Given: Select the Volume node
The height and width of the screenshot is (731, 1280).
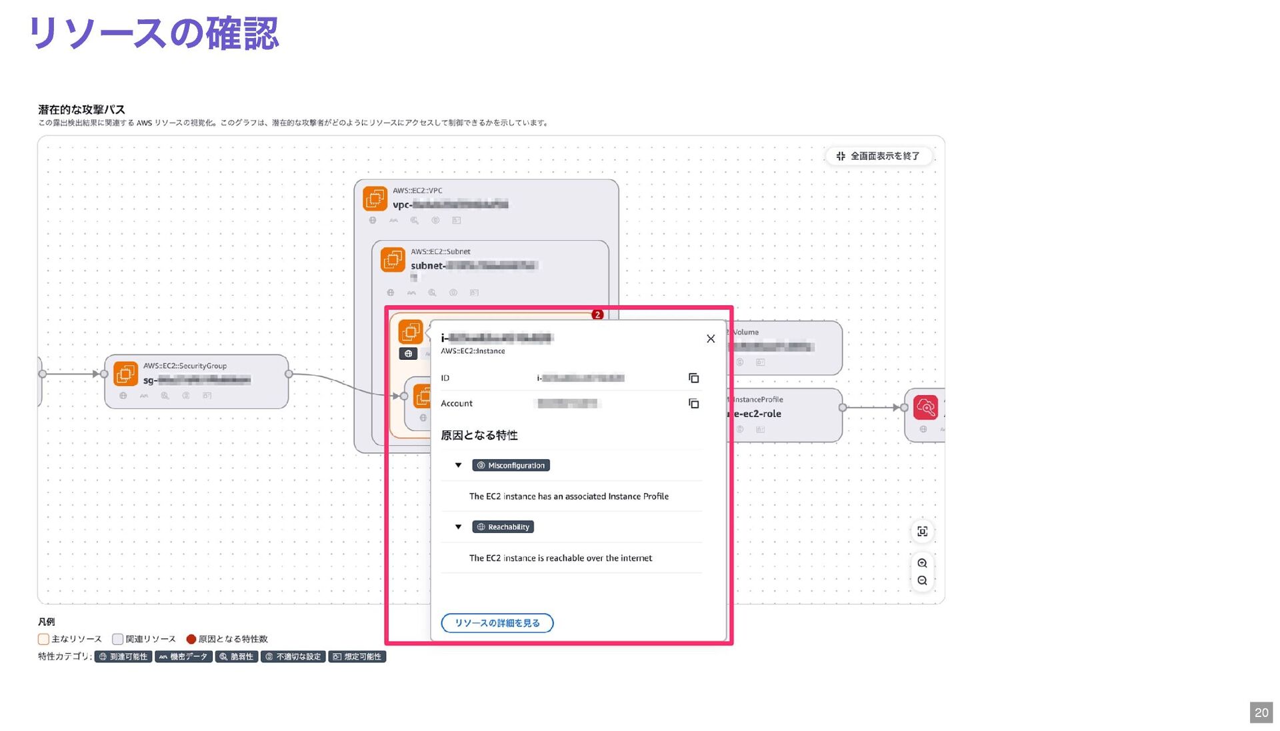Looking at the screenshot, I should [785, 347].
